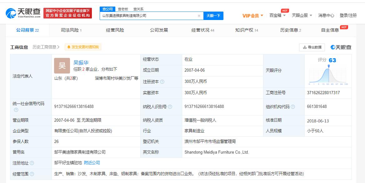Click the 发生变更时通知我 bell button
This screenshot has width=365, height=183.
[x=83, y=47]
